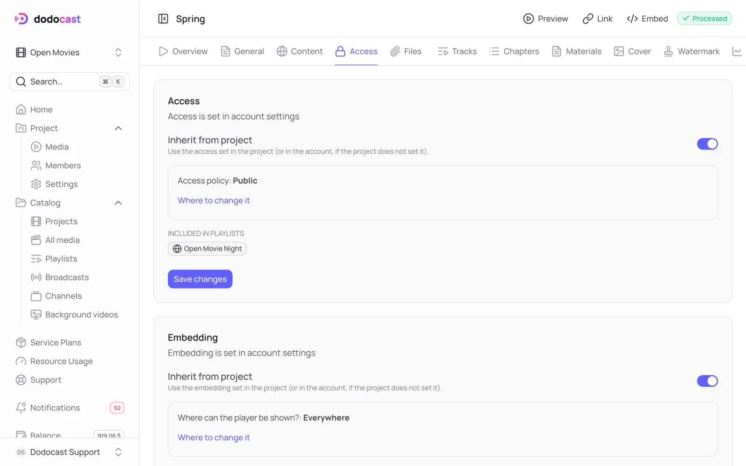Collapse the Catalog section chevron

pos(118,203)
